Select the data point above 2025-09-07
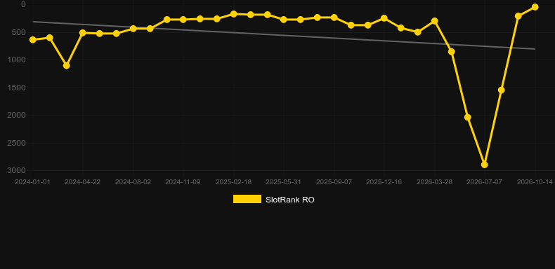The height and width of the screenshot is (269, 555). (x=334, y=18)
